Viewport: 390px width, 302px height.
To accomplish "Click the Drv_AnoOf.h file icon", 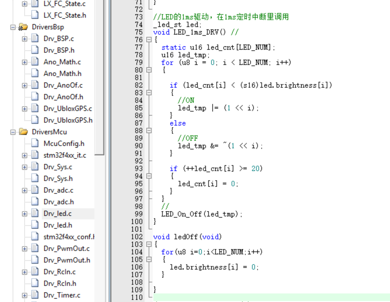I will [35, 97].
